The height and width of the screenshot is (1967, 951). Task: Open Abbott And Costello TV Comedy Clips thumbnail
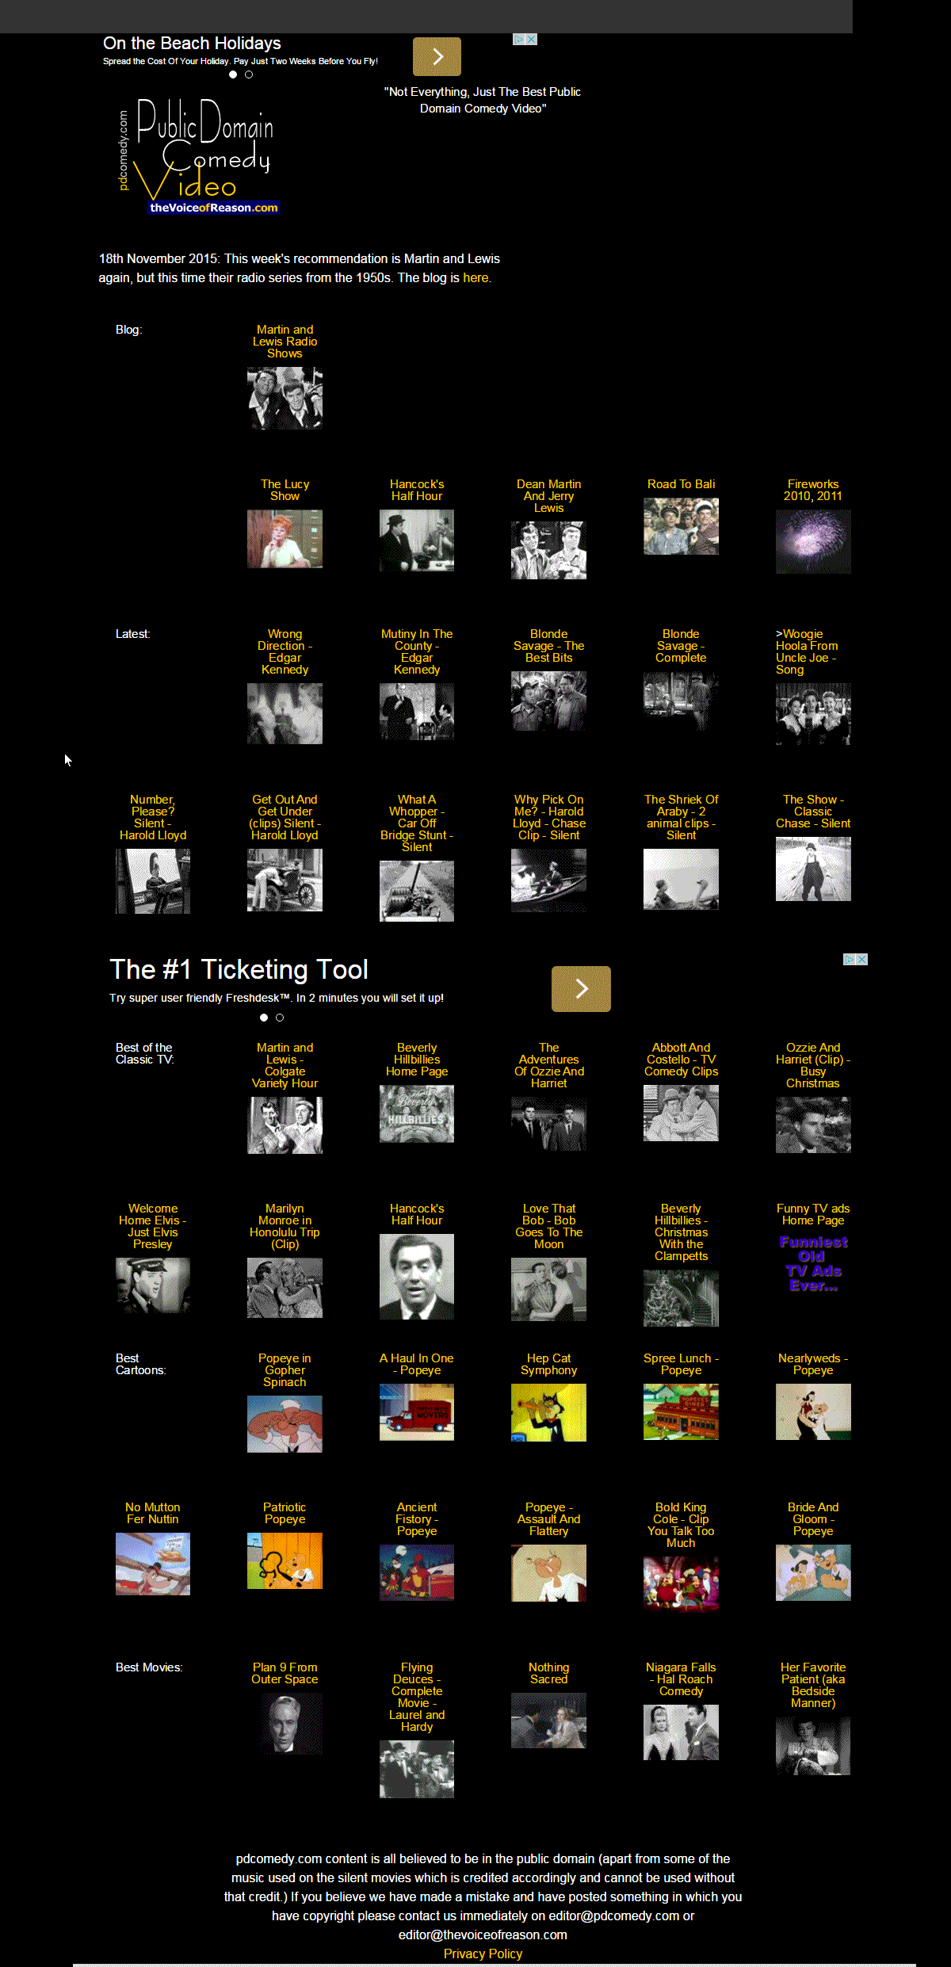[681, 1113]
